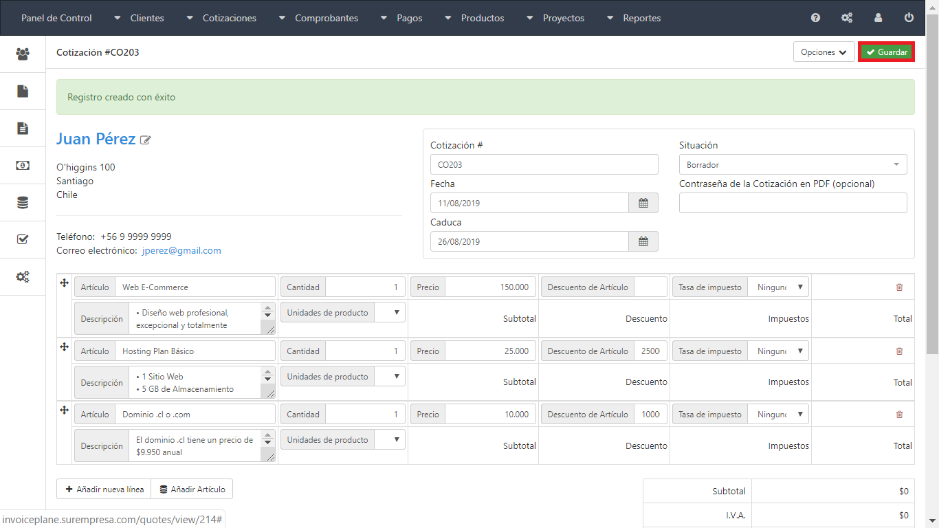Click the Añadir nueva línea button
The height and width of the screenshot is (528, 939).
point(104,489)
